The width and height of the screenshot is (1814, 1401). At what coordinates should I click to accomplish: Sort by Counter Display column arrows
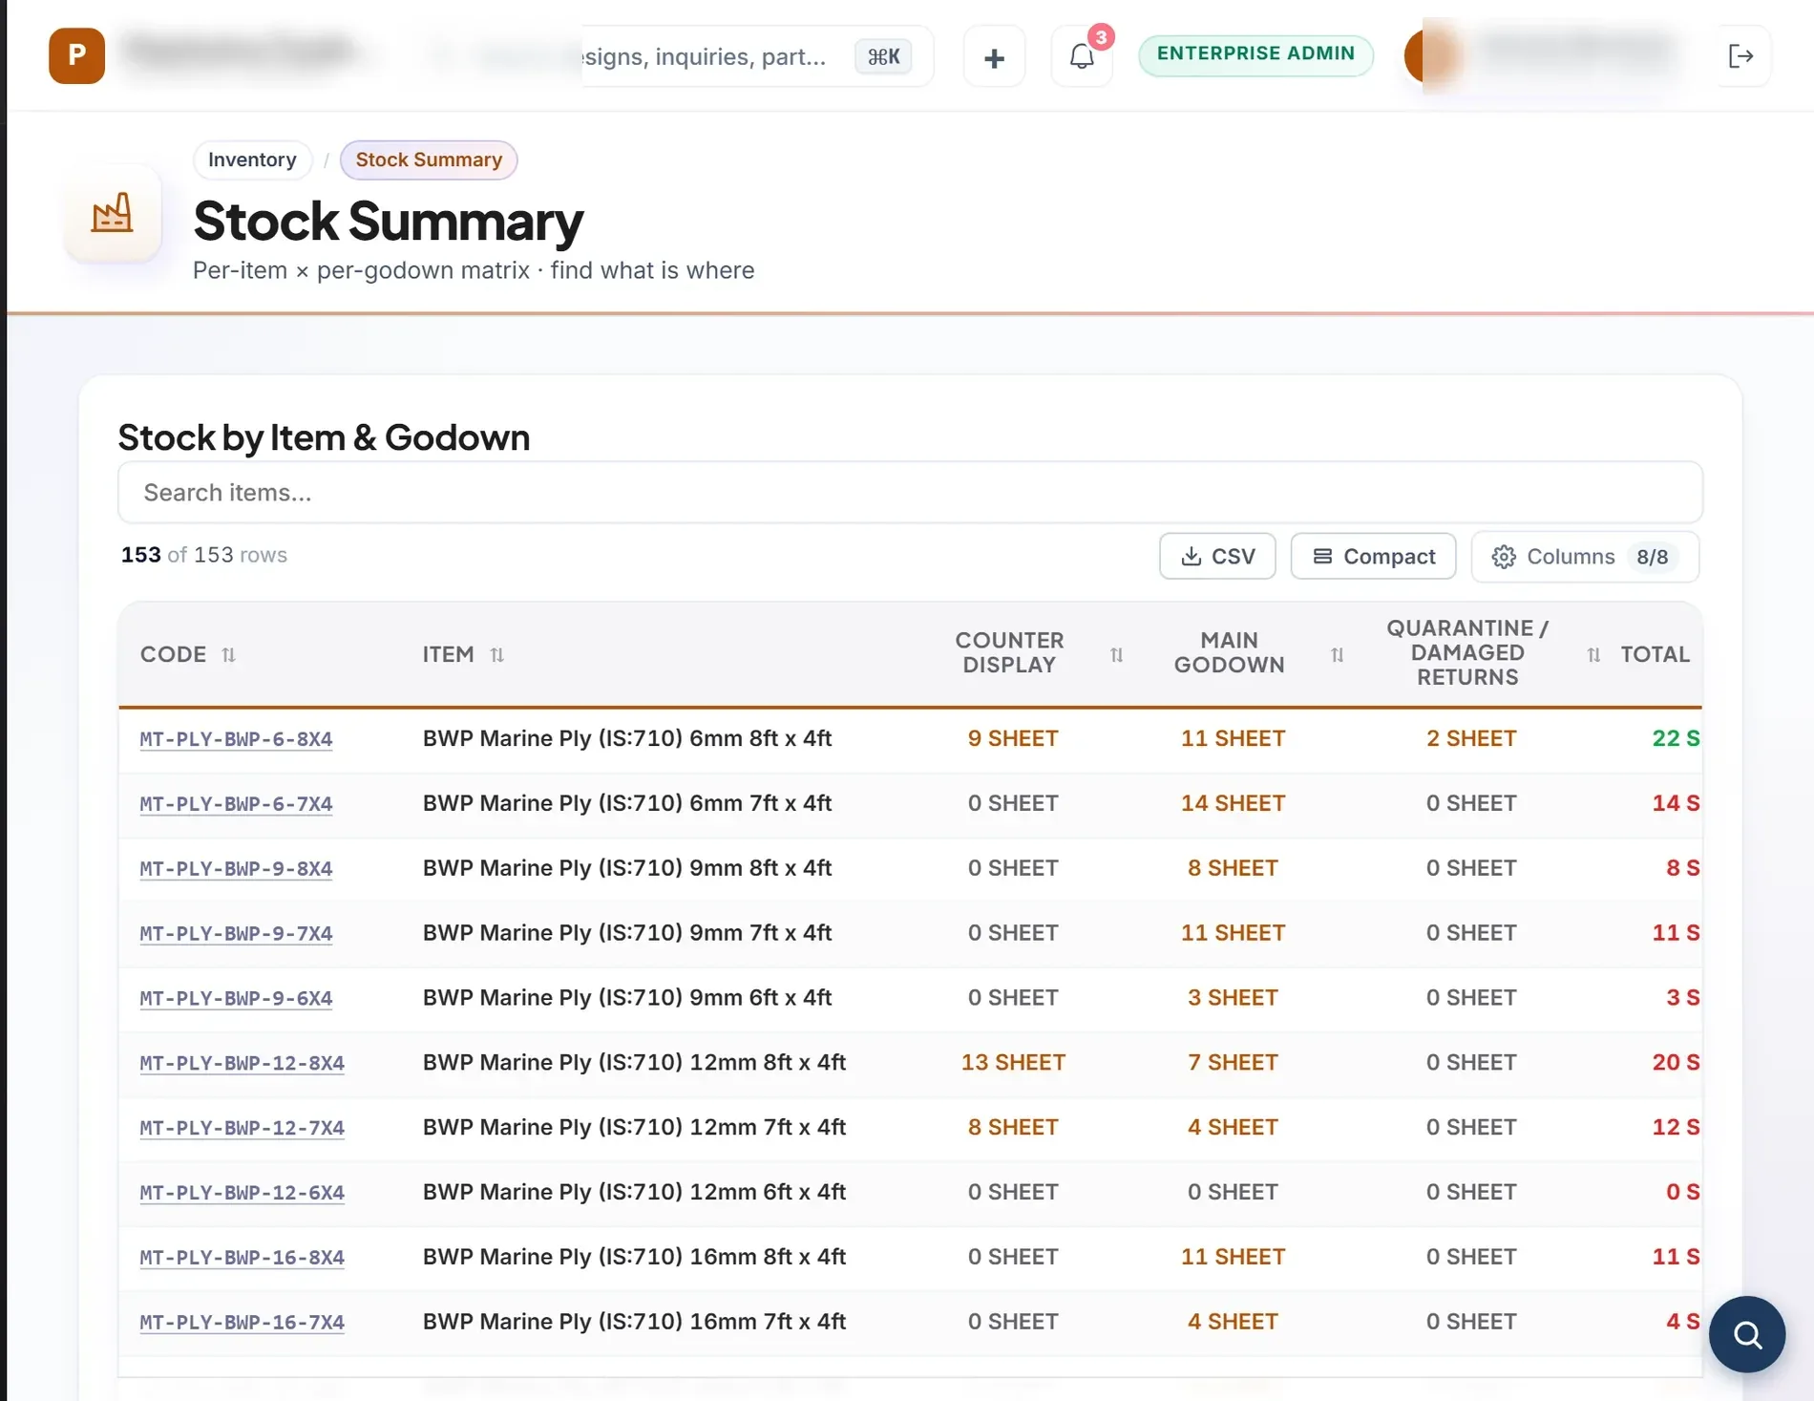click(1116, 655)
